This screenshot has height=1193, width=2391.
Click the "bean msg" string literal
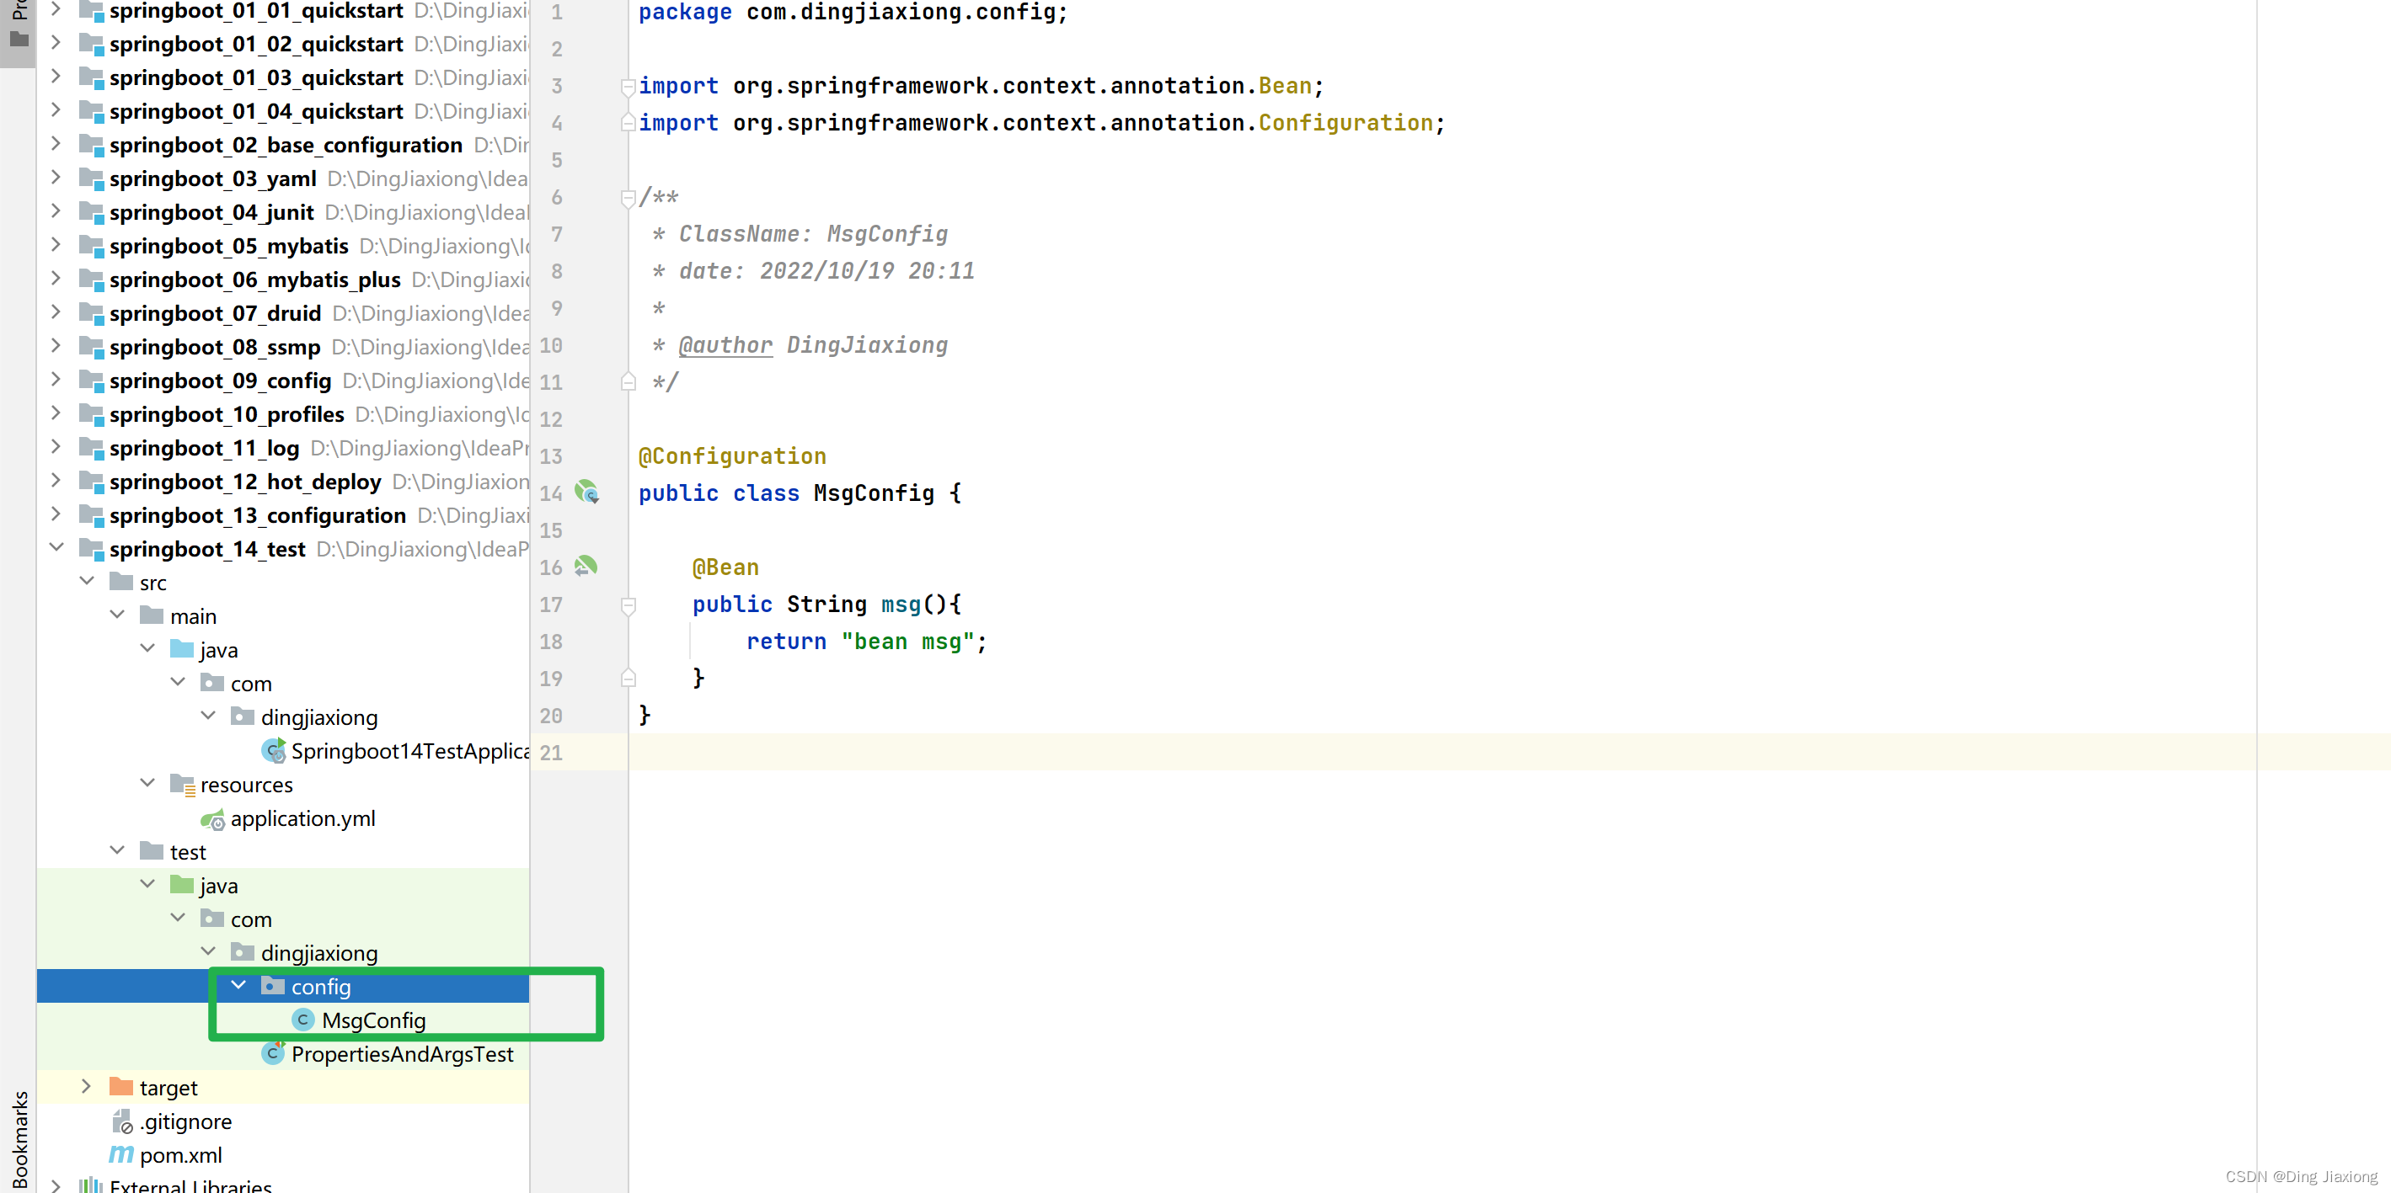[x=907, y=641]
